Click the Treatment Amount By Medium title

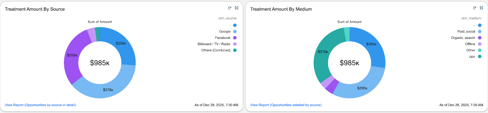[281, 9]
